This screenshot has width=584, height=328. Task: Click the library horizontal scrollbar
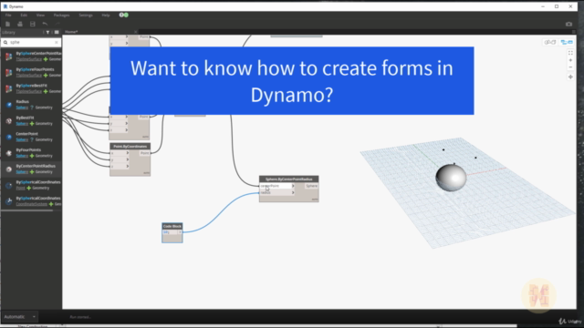26,210
